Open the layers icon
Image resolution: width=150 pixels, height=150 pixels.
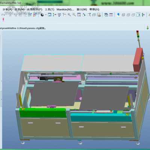coord(94,15)
